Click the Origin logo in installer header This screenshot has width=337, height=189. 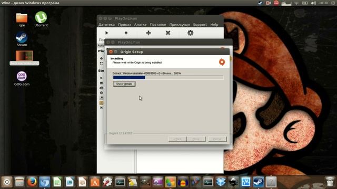[x=222, y=62]
